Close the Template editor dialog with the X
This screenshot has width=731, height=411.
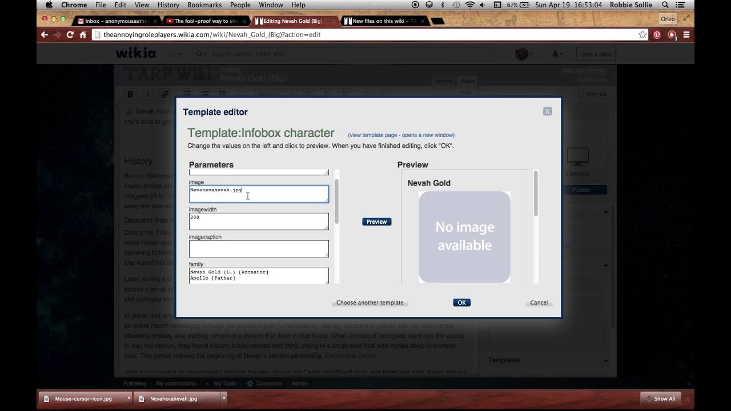tap(547, 111)
